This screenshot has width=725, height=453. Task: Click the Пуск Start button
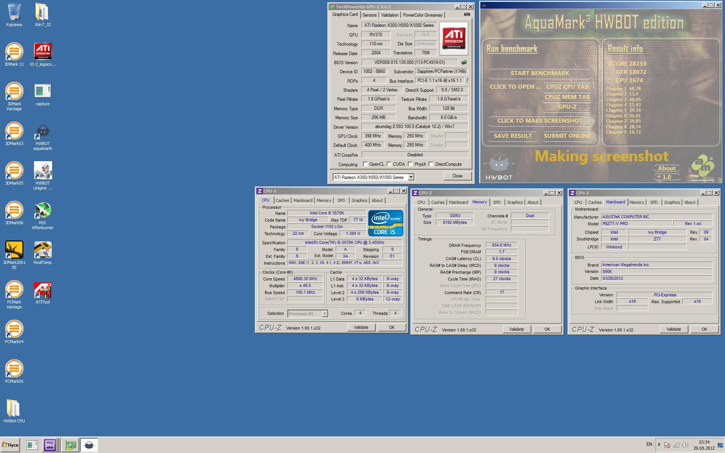click(x=10, y=445)
